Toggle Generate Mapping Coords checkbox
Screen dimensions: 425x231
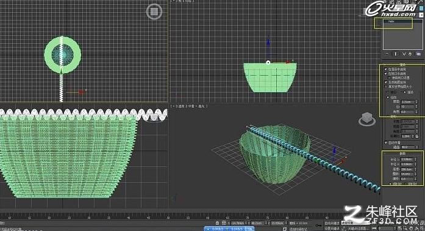[386, 82]
